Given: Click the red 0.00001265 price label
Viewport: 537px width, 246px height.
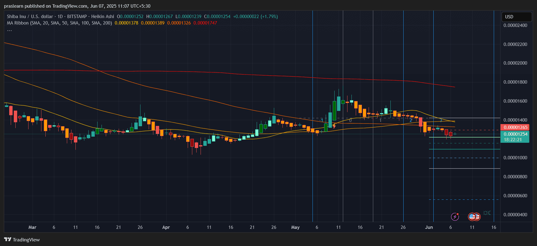Looking at the screenshot, I should click(x=515, y=127).
